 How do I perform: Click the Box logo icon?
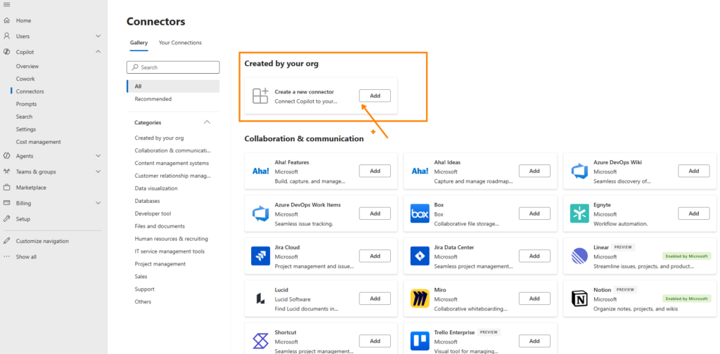pyautogui.click(x=420, y=214)
